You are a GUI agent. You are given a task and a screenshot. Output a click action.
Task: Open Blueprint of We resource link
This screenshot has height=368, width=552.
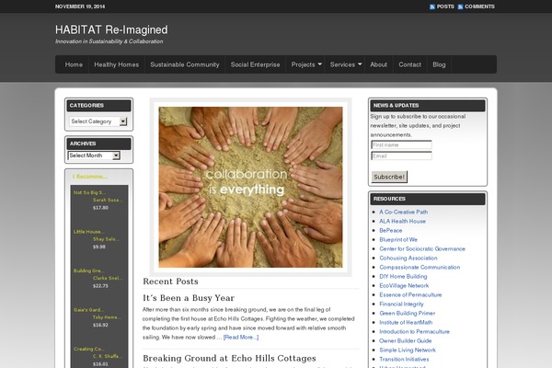click(398, 239)
